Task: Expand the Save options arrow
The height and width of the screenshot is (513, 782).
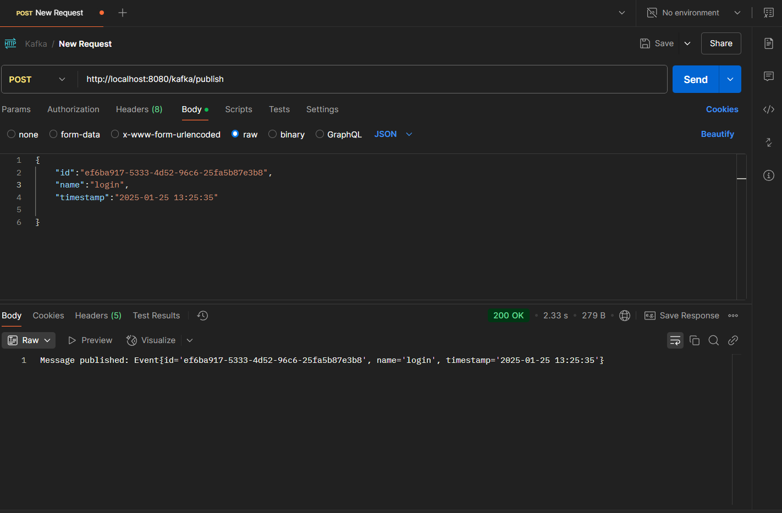Action: 687,43
